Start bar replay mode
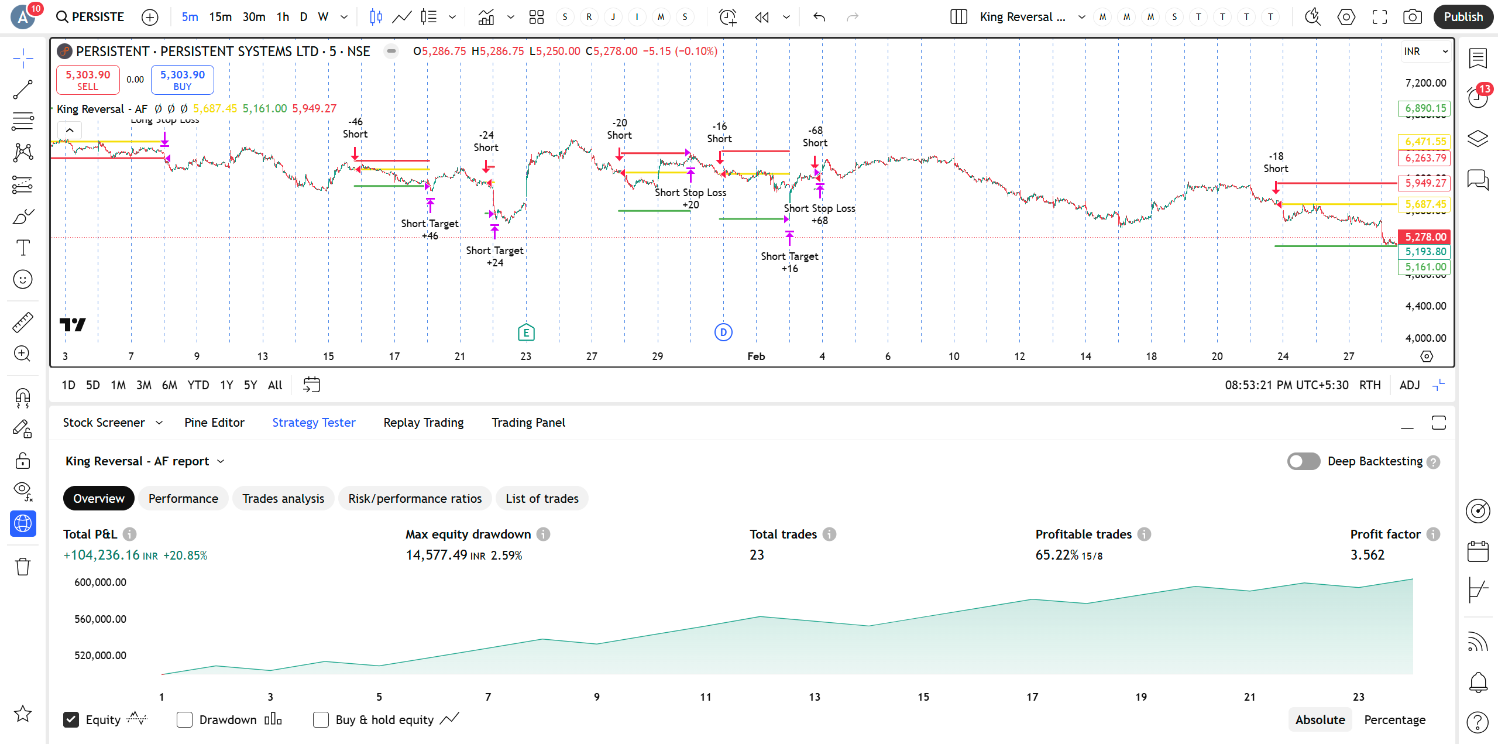The height and width of the screenshot is (744, 1498). click(761, 17)
